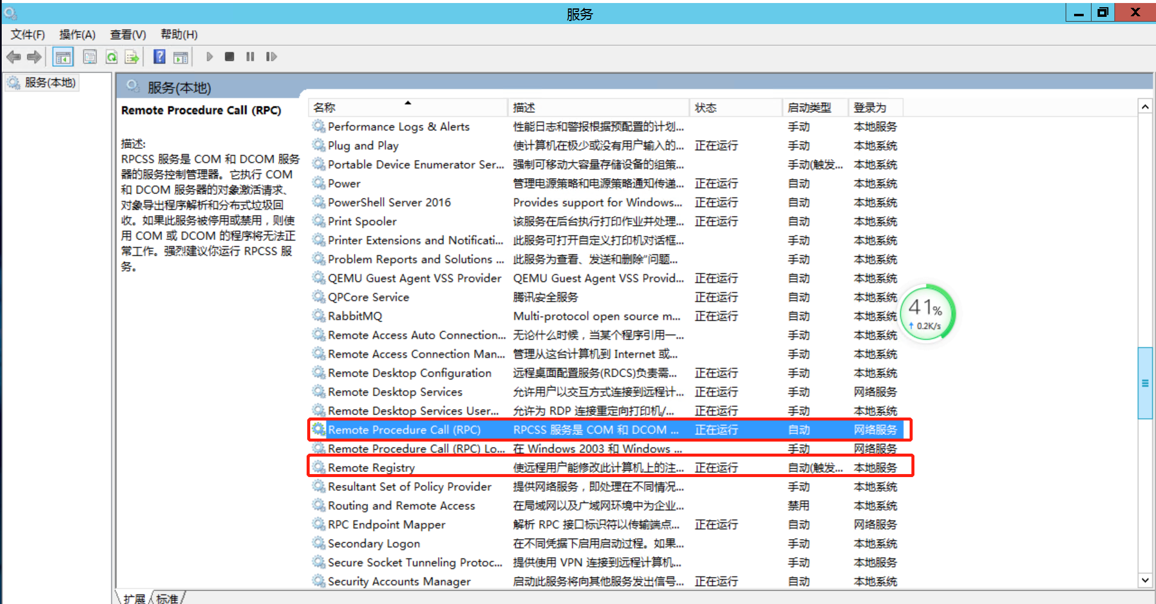The height and width of the screenshot is (604, 1156).
Task: Open help with the question mark icon
Action: coord(159,57)
